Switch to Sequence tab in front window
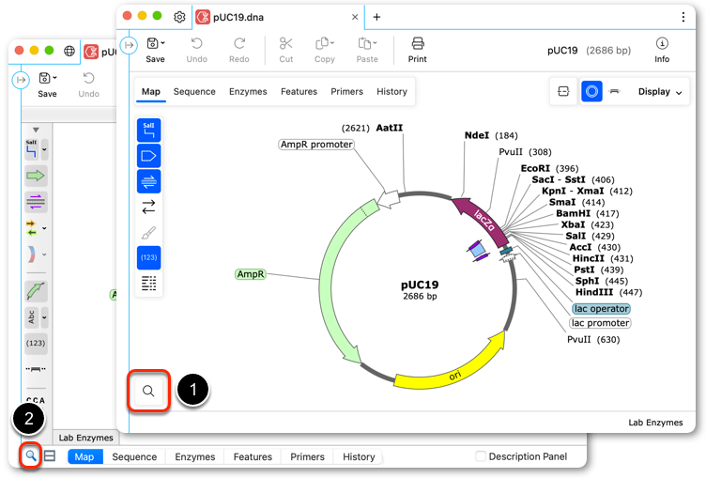The height and width of the screenshot is (478, 706). coord(194,91)
